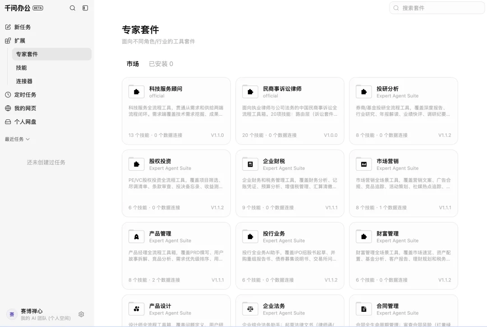
Task: Collapse the 最近任务 section chevron
Action: point(28,139)
